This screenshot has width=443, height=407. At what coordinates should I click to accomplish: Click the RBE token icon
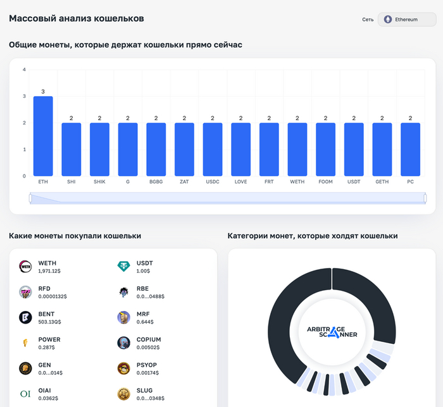pos(123,292)
